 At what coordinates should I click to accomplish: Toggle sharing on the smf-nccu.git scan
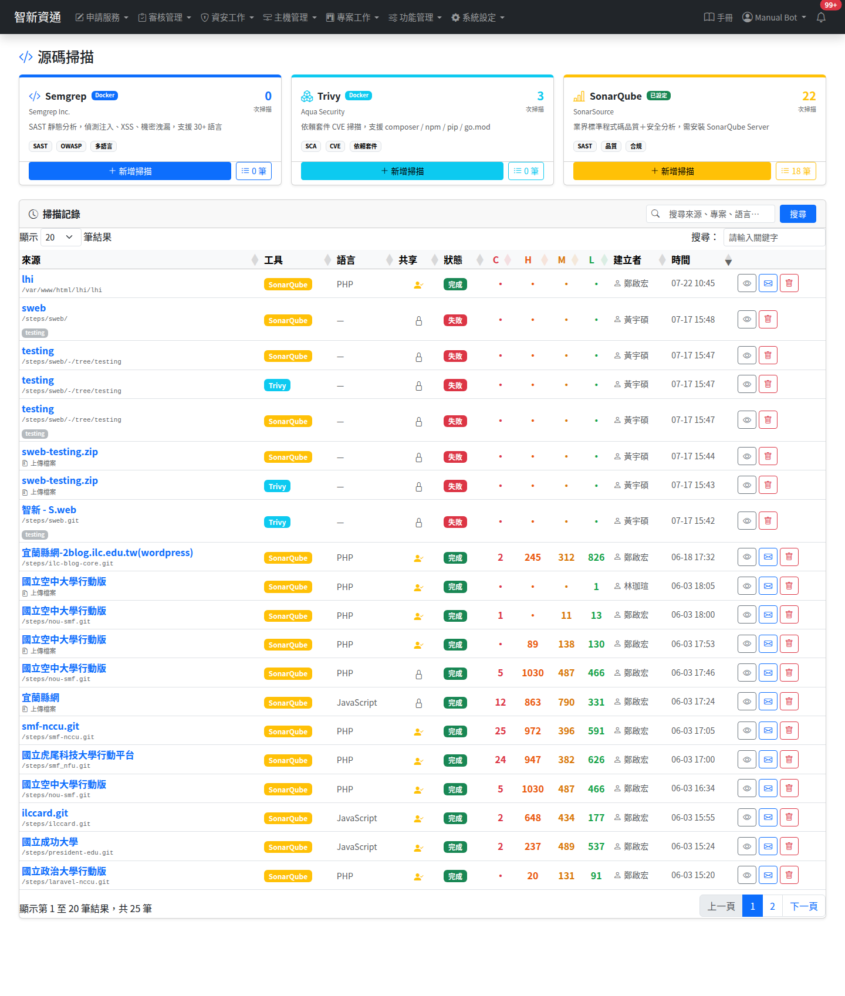coord(418,732)
